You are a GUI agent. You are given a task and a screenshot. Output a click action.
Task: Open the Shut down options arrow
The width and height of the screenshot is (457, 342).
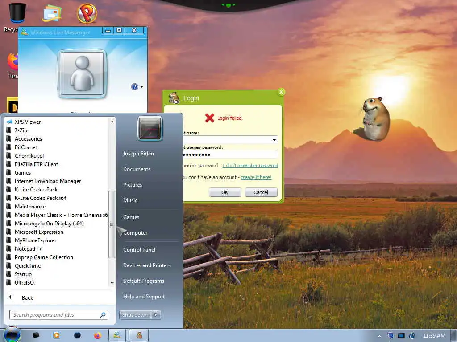156,315
